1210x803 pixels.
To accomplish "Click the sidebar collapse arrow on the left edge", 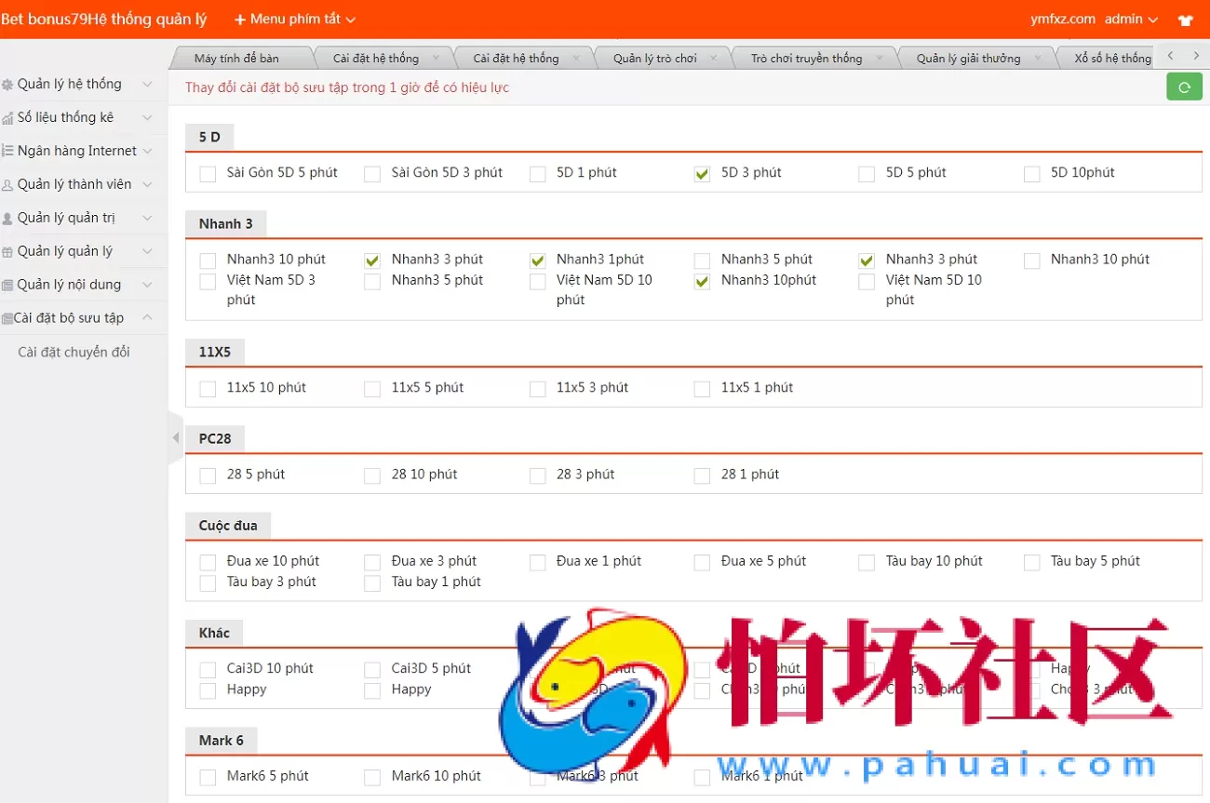I will [175, 437].
